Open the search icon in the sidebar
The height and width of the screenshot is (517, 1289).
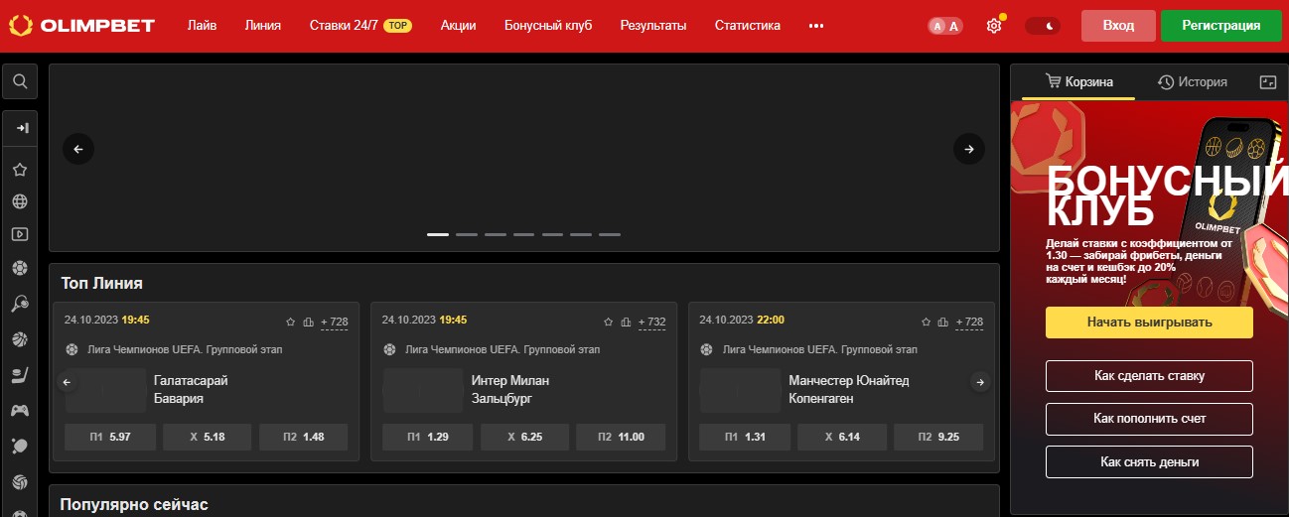(20, 81)
